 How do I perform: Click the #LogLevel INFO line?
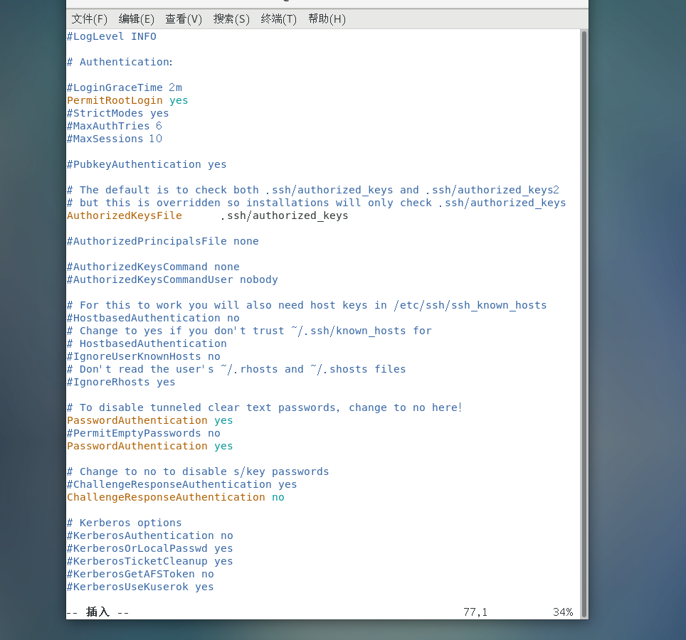pos(112,36)
